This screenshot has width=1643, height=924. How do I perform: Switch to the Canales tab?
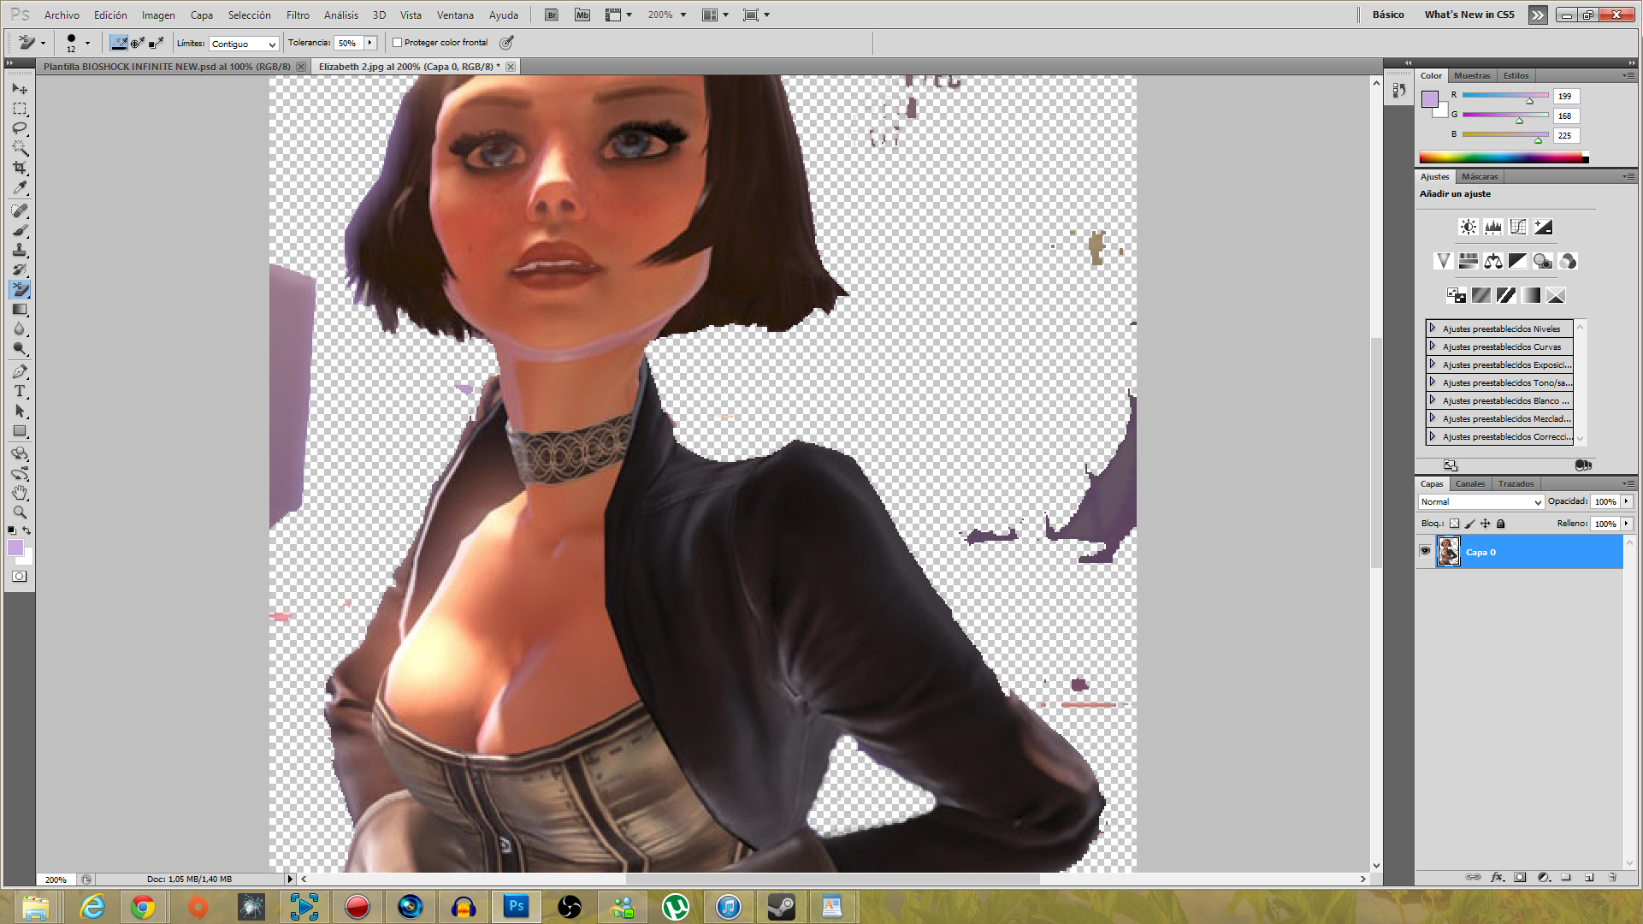tap(1470, 483)
